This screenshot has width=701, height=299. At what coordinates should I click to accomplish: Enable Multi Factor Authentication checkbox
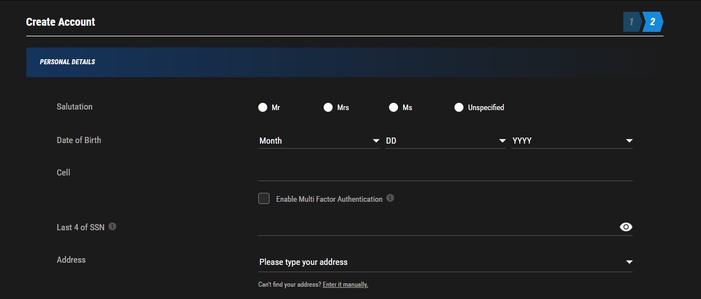click(264, 198)
